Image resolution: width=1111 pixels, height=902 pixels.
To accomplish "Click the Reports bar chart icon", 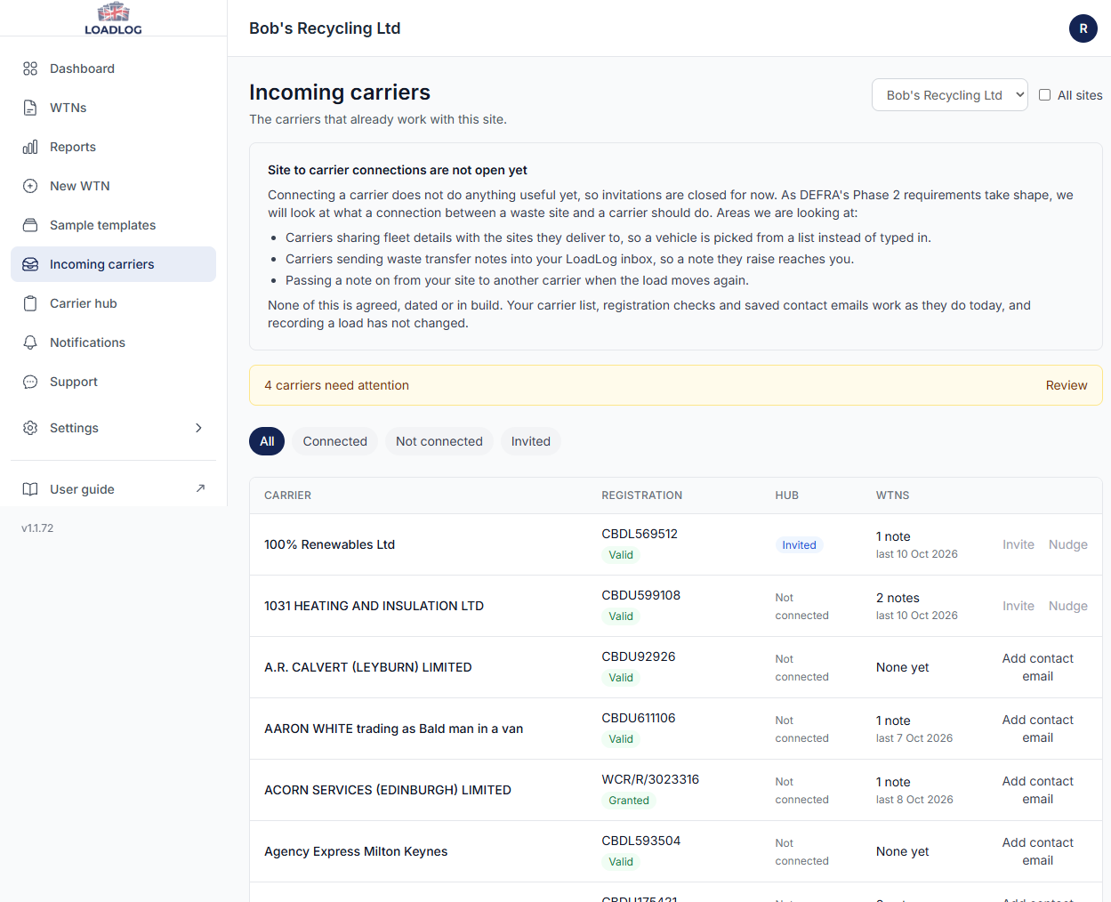I will point(30,147).
